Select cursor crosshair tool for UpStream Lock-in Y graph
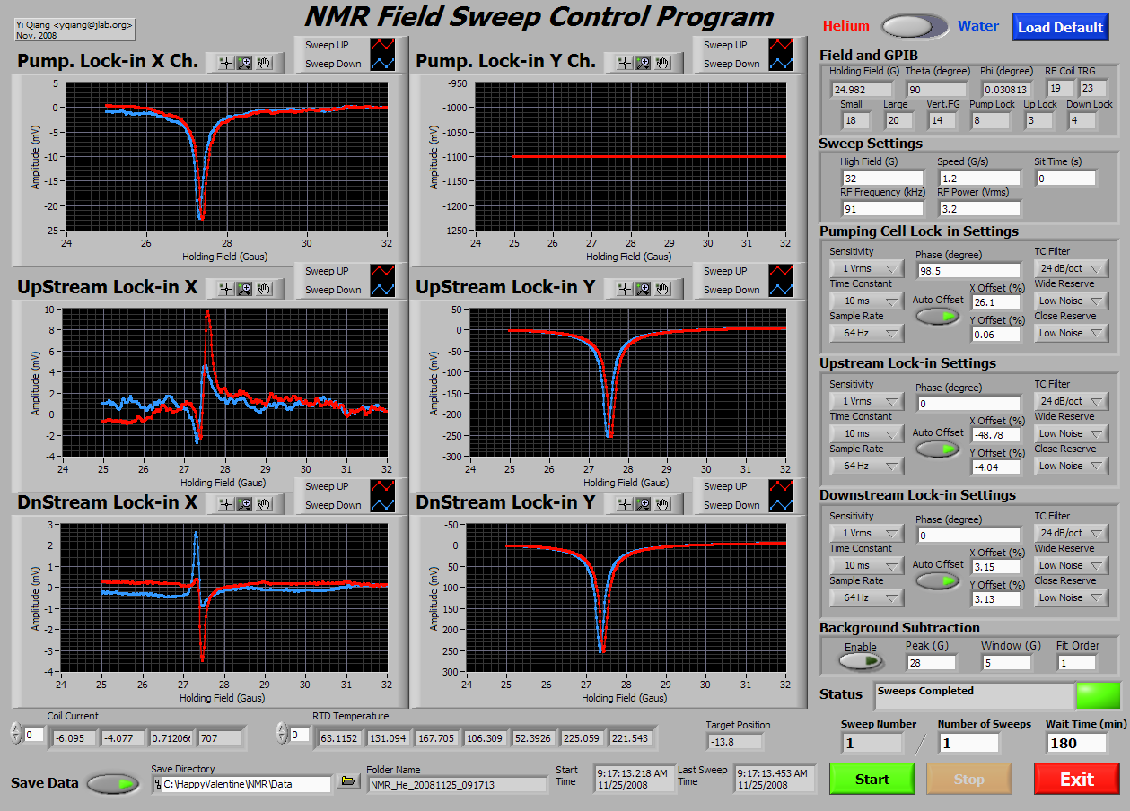Screen dimensions: 1130x811 625,289
